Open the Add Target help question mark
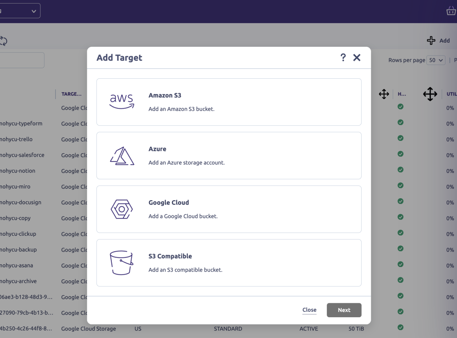This screenshot has width=457, height=338. 343,57
